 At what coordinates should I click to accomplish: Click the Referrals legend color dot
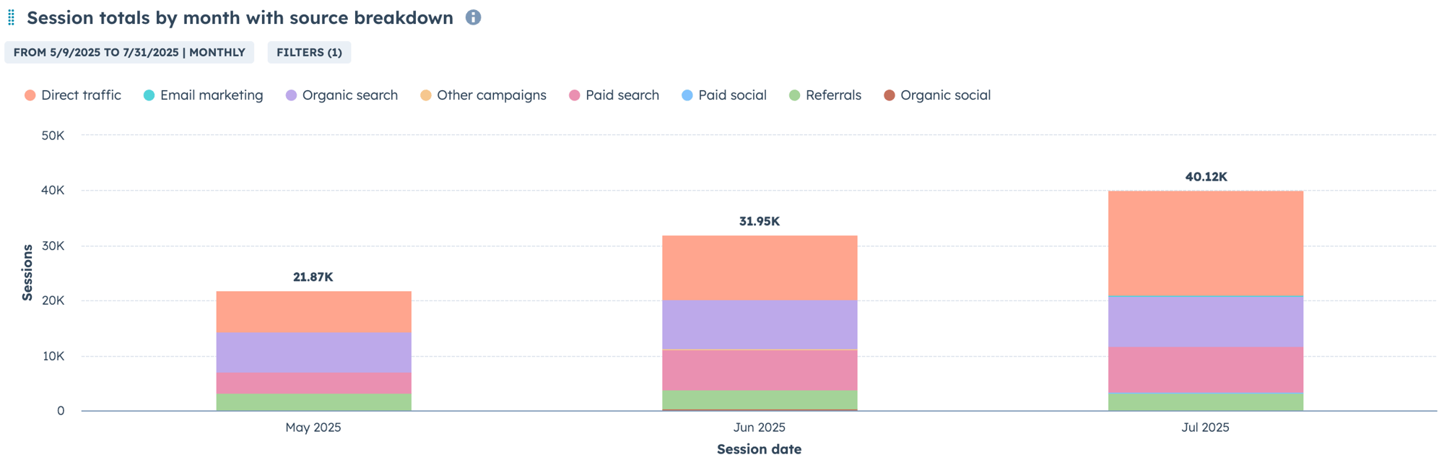click(795, 95)
